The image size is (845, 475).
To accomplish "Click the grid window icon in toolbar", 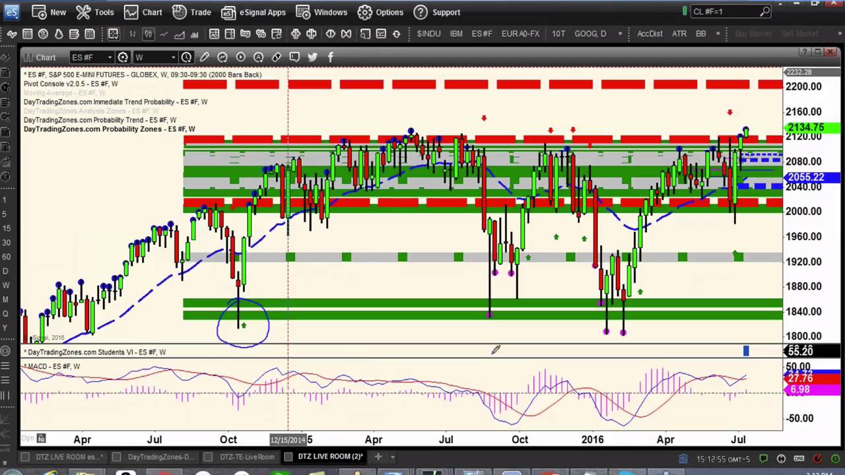I will (27, 34).
